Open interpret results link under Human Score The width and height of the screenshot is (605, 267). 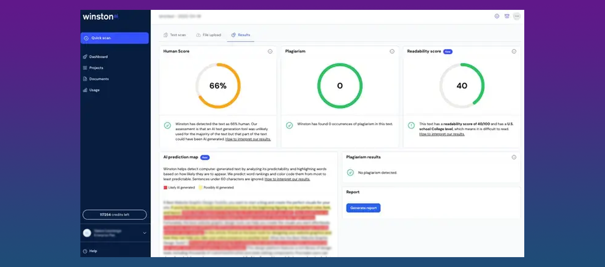coord(248,139)
